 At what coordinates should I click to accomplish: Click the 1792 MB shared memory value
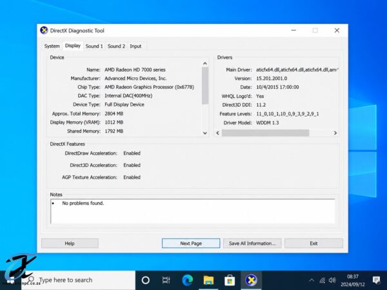click(114, 131)
